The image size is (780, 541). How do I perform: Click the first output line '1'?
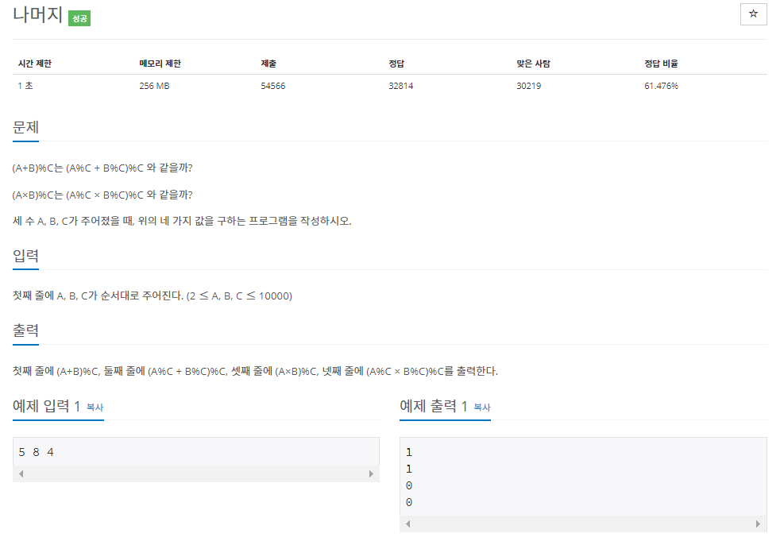point(409,452)
